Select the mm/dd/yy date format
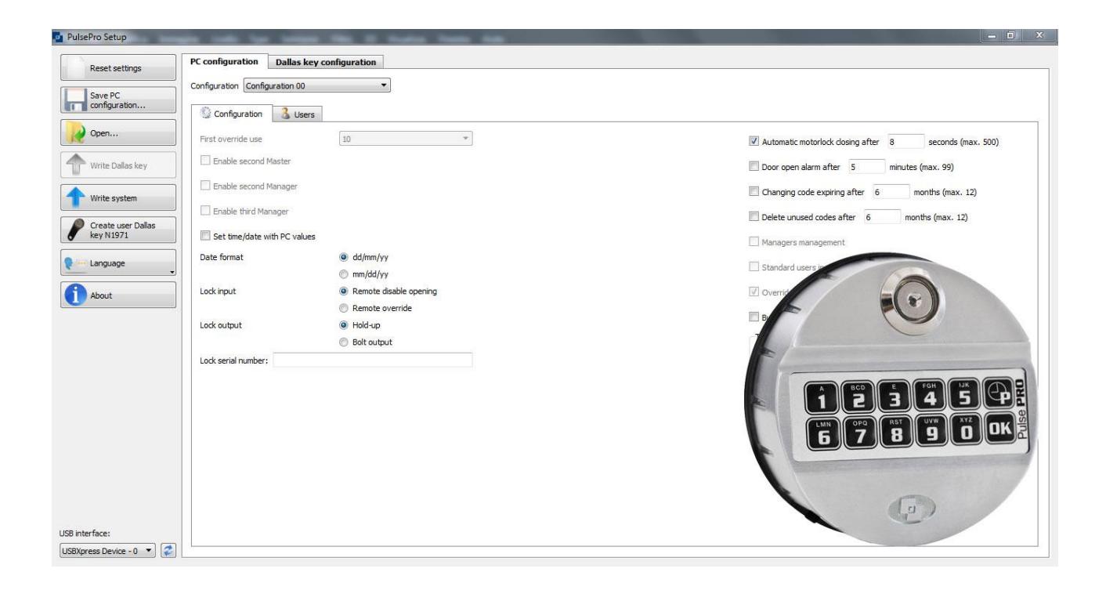The height and width of the screenshot is (594, 1106). point(345,273)
